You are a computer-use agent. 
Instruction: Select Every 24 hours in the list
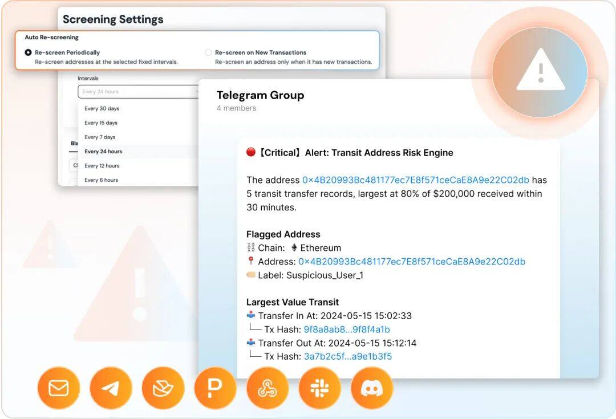pyautogui.click(x=103, y=151)
